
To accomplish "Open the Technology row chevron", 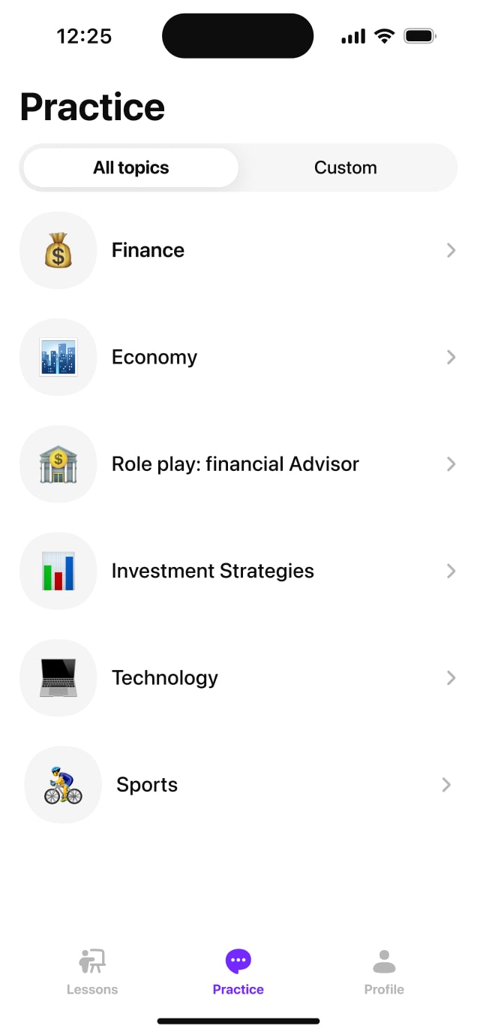I will (x=451, y=677).
